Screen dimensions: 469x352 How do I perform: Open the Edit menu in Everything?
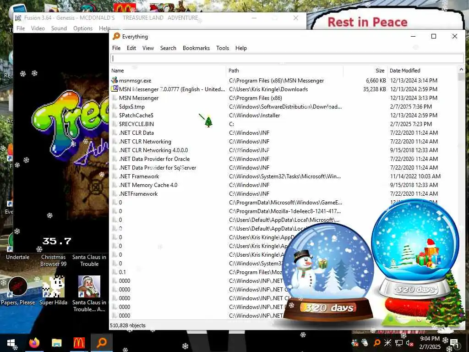pos(131,48)
